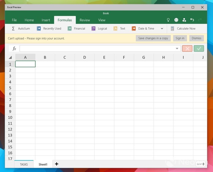Viewport: 213px width, 172px height.
Task: Open the Financial functions icon
Action: click(x=70, y=29)
